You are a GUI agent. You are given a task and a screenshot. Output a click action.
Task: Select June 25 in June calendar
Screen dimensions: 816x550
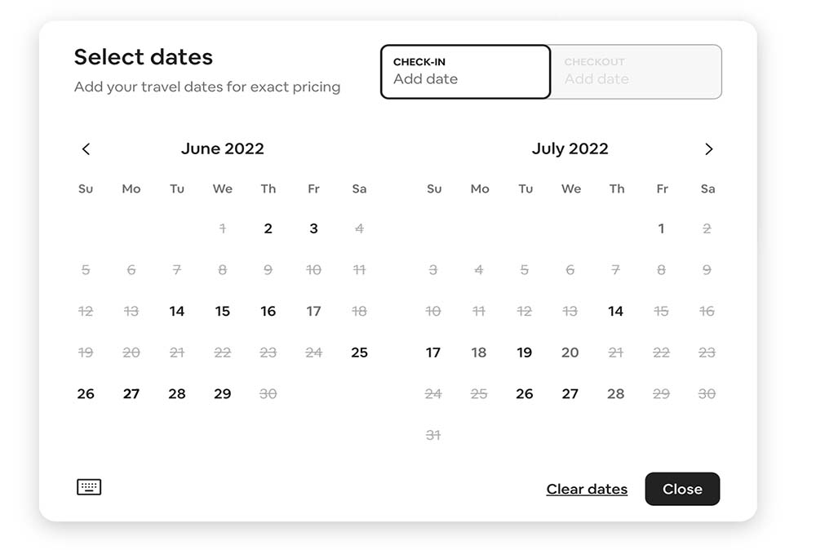pos(359,353)
